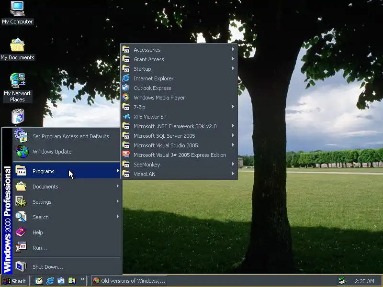Click Show Desktop quick launch icon
The image size is (383, 287).
tap(39, 281)
